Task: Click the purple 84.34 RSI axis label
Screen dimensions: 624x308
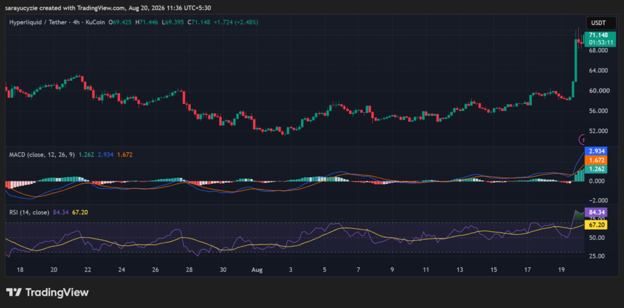Action: click(595, 212)
